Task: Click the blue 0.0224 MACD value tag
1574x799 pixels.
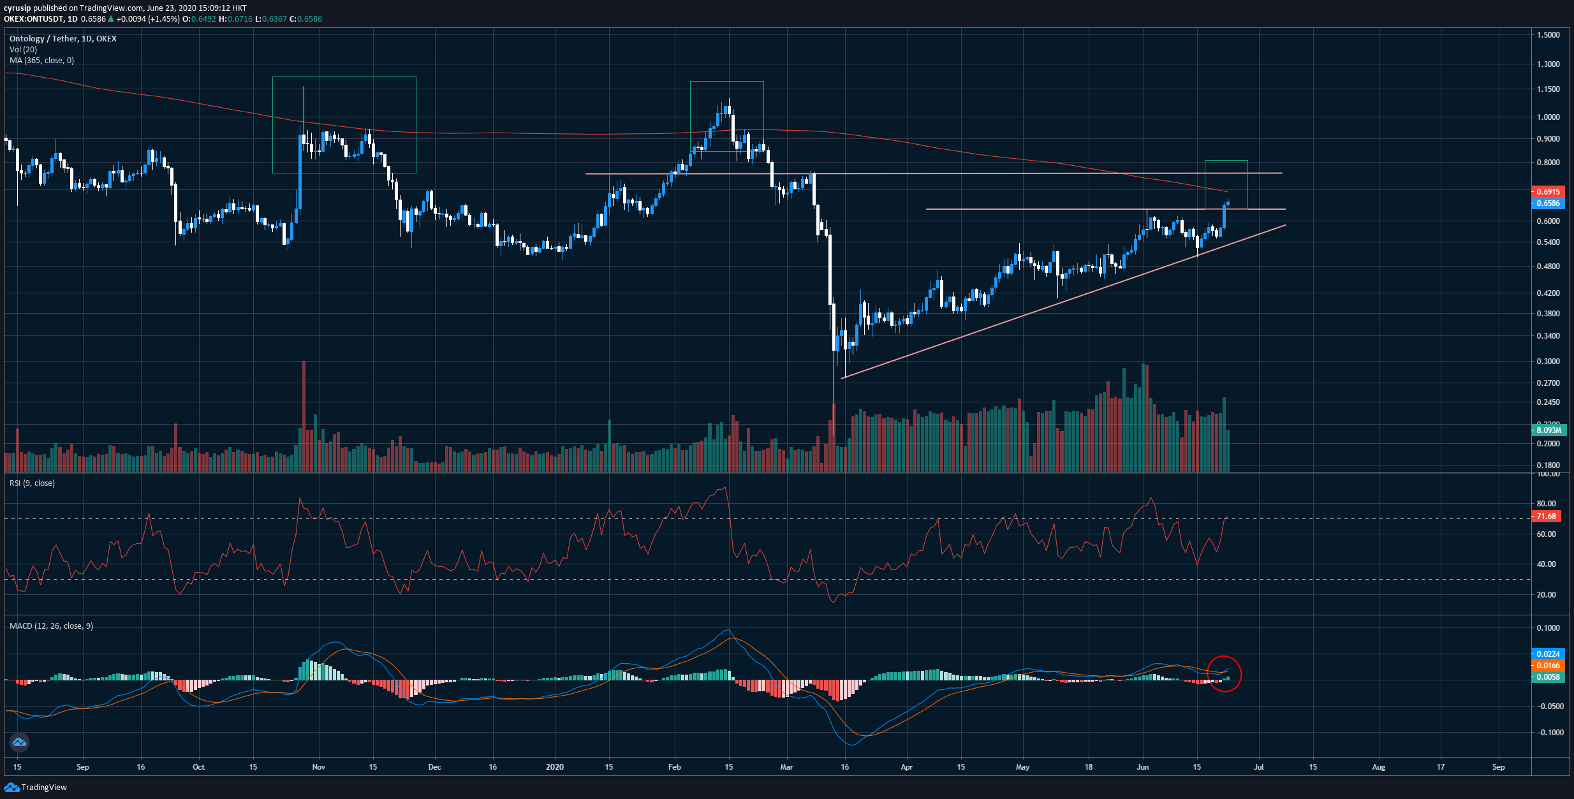Action: click(x=1548, y=654)
